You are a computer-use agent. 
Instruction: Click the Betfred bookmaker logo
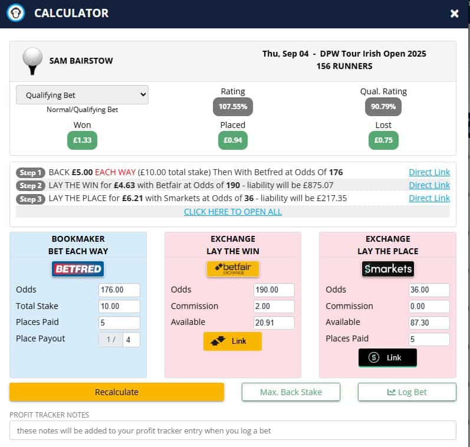point(78,269)
